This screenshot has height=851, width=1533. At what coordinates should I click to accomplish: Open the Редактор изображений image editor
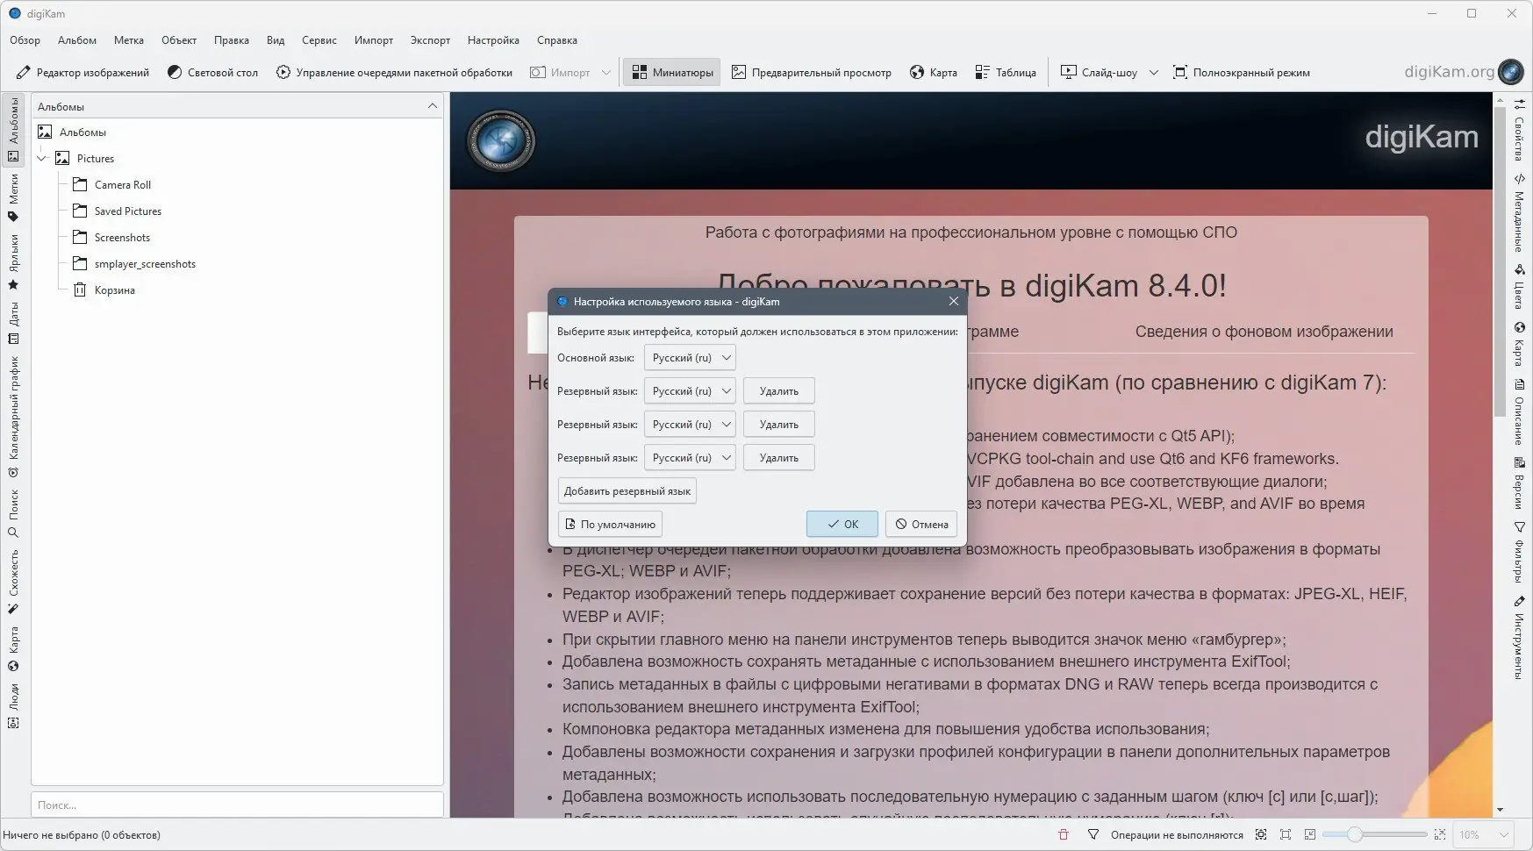click(x=82, y=73)
